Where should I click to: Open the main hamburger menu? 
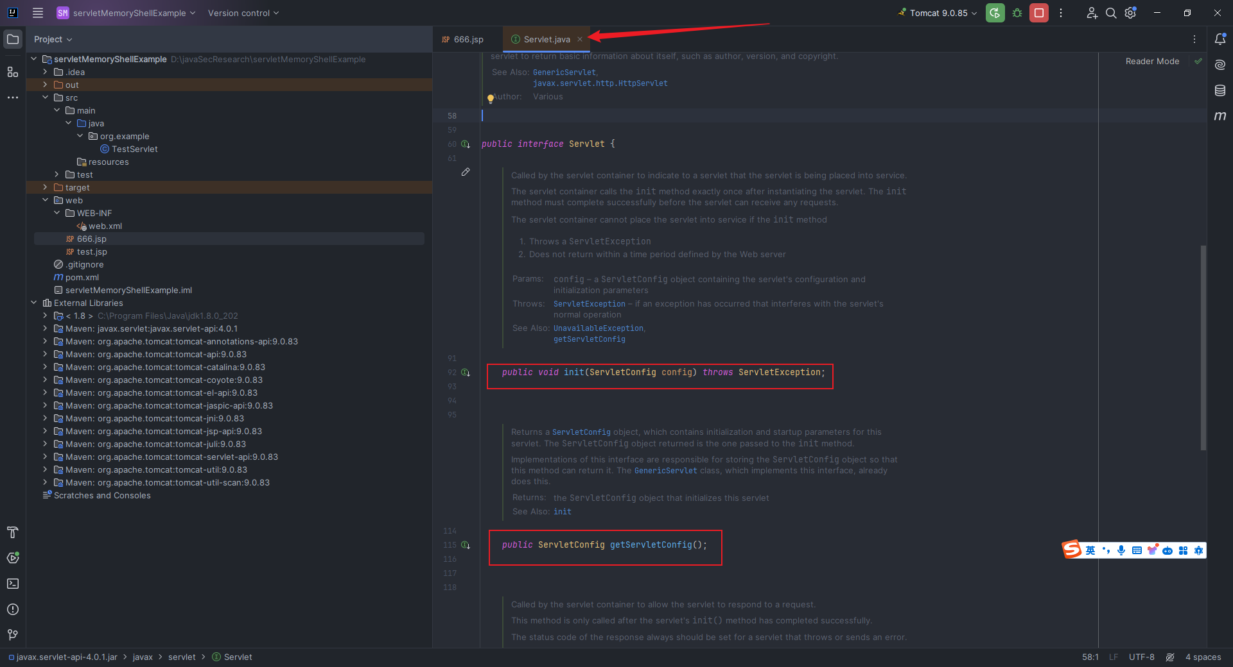38,13
